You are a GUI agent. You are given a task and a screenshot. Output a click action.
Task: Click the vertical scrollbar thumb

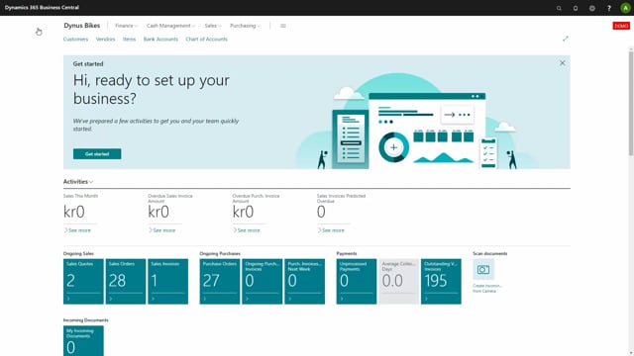pyautogui.click(x=631, y=103)
